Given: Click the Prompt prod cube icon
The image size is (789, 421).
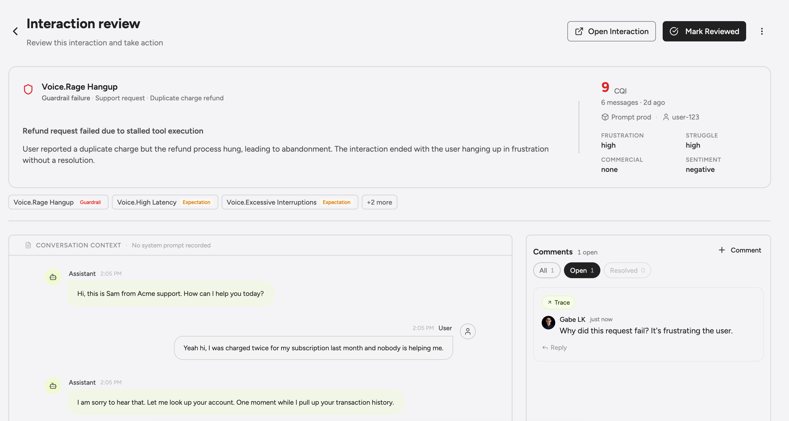Looking at the screenshot, I should [605, 117].
